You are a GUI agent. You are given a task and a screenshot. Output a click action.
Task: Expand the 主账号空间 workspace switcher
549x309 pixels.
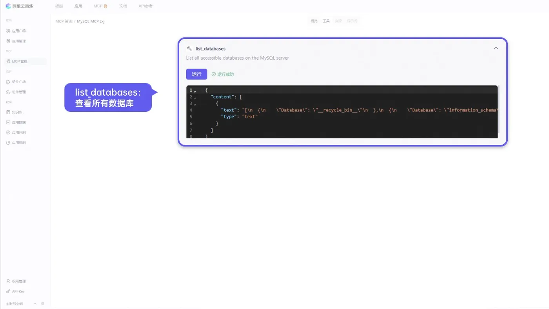pos(35,304)
